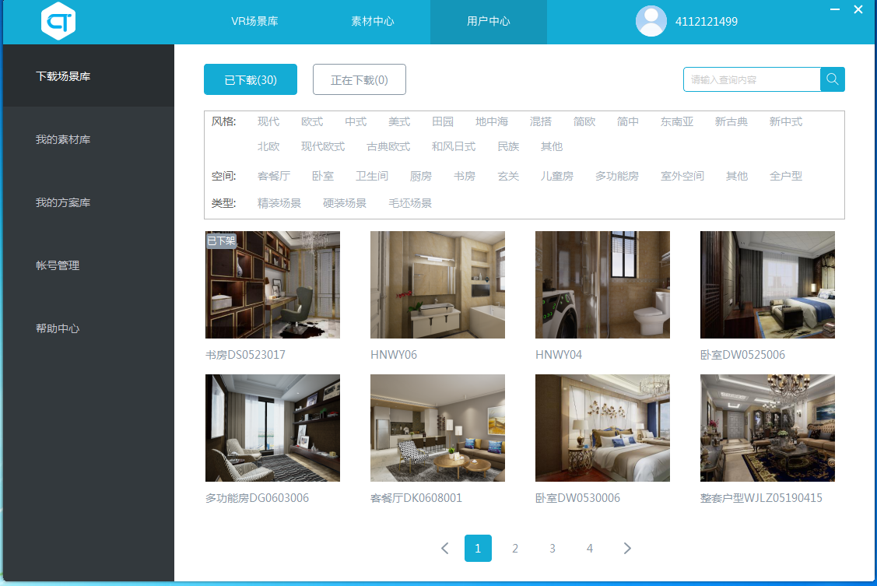Focus the search input field
Screen dimensions: 877x586
tap(751, 79)
